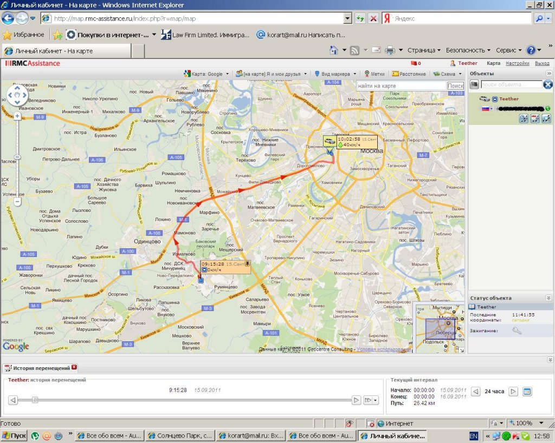The image size is (555, 443).
Task: Select the Личный кабинет - На карте browser tab
Action: coord(67,51)
